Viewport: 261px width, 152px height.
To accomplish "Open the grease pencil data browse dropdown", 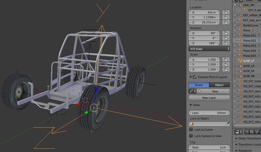I will point(193,91).
